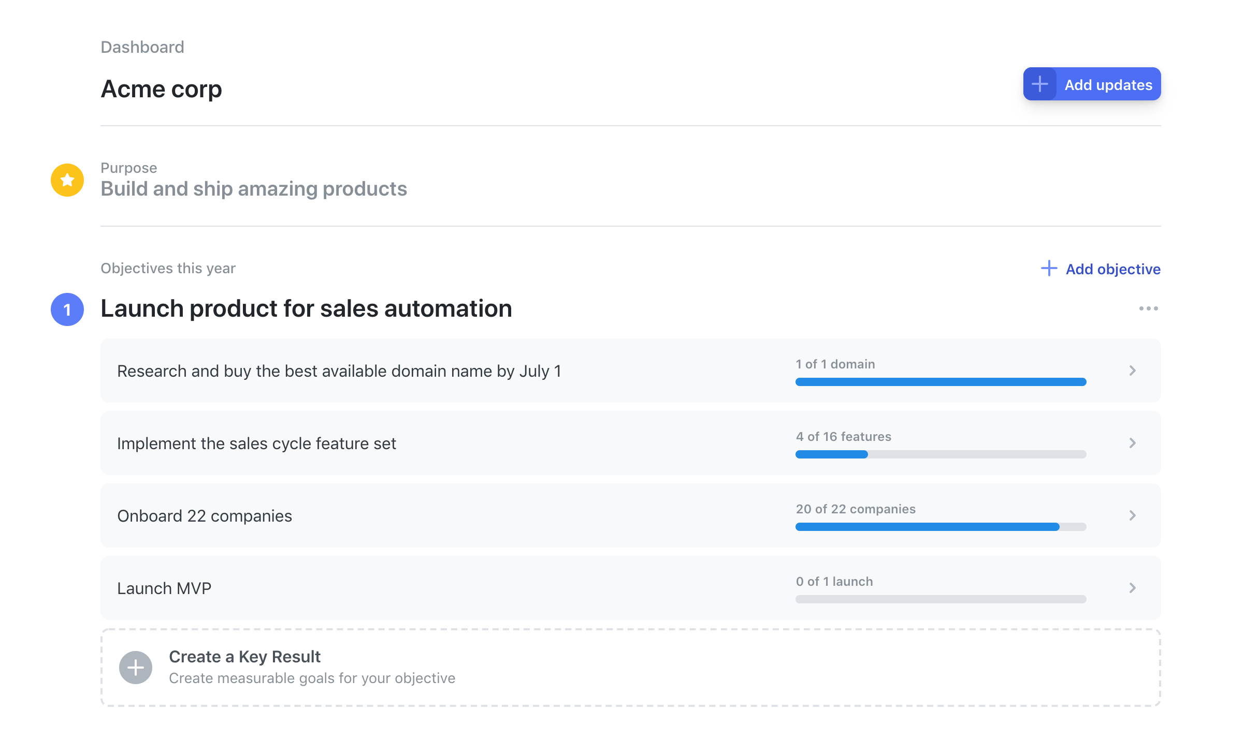Click the 1 of 1 domain label

835,364
